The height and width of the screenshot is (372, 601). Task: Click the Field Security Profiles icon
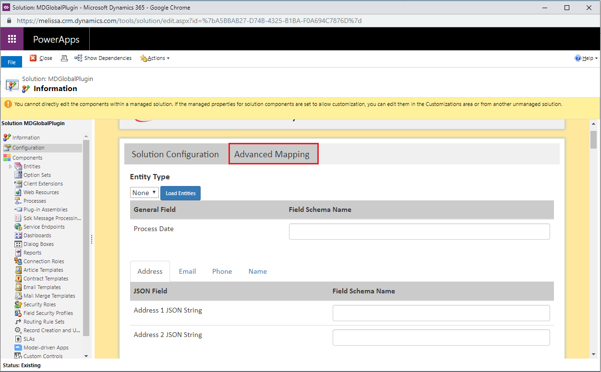point(18,313)
